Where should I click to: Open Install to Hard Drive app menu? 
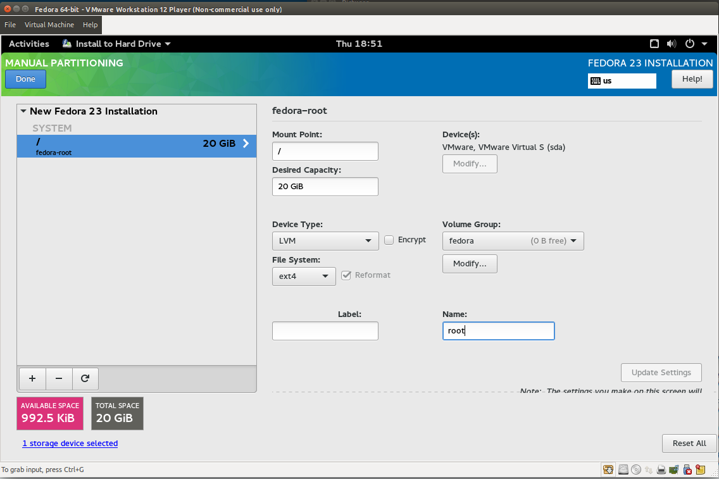point(116,44)
